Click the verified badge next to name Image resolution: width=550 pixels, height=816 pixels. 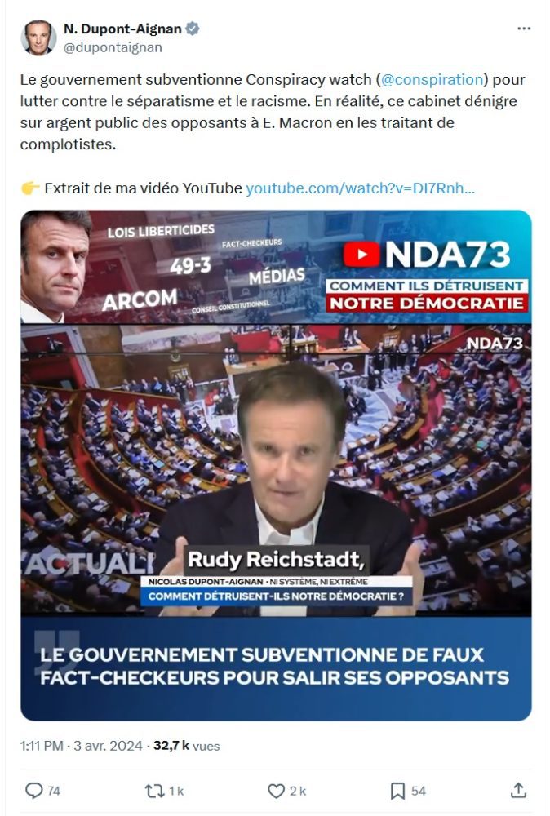click(x=193, y=29)
